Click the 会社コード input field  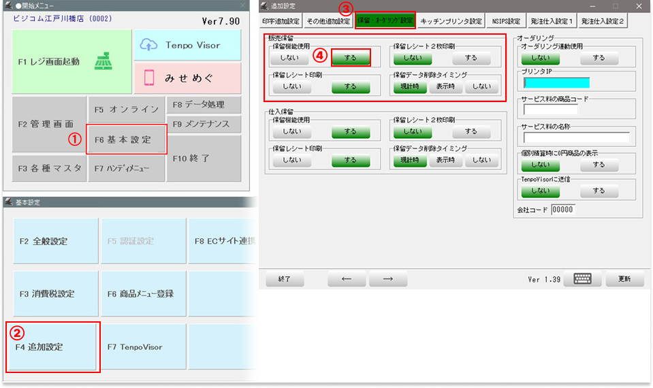pos(562,210)
